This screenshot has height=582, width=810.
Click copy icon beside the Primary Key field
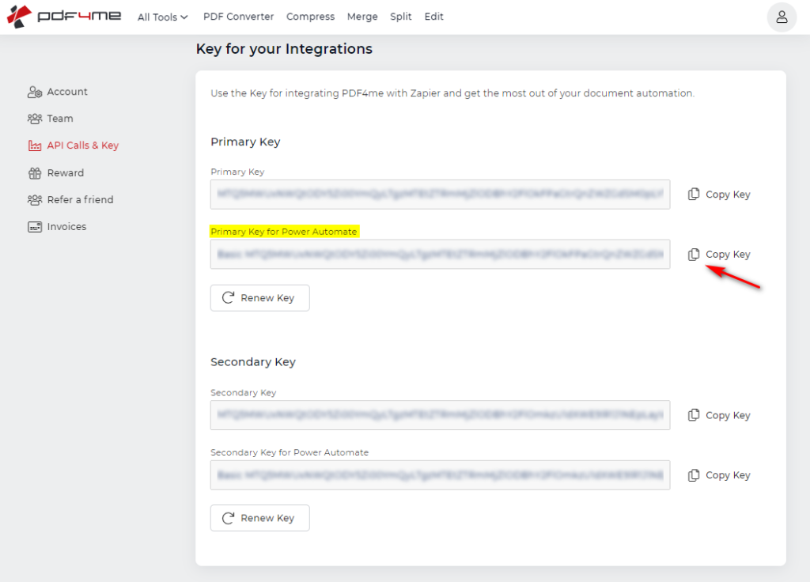coord(694,195)
